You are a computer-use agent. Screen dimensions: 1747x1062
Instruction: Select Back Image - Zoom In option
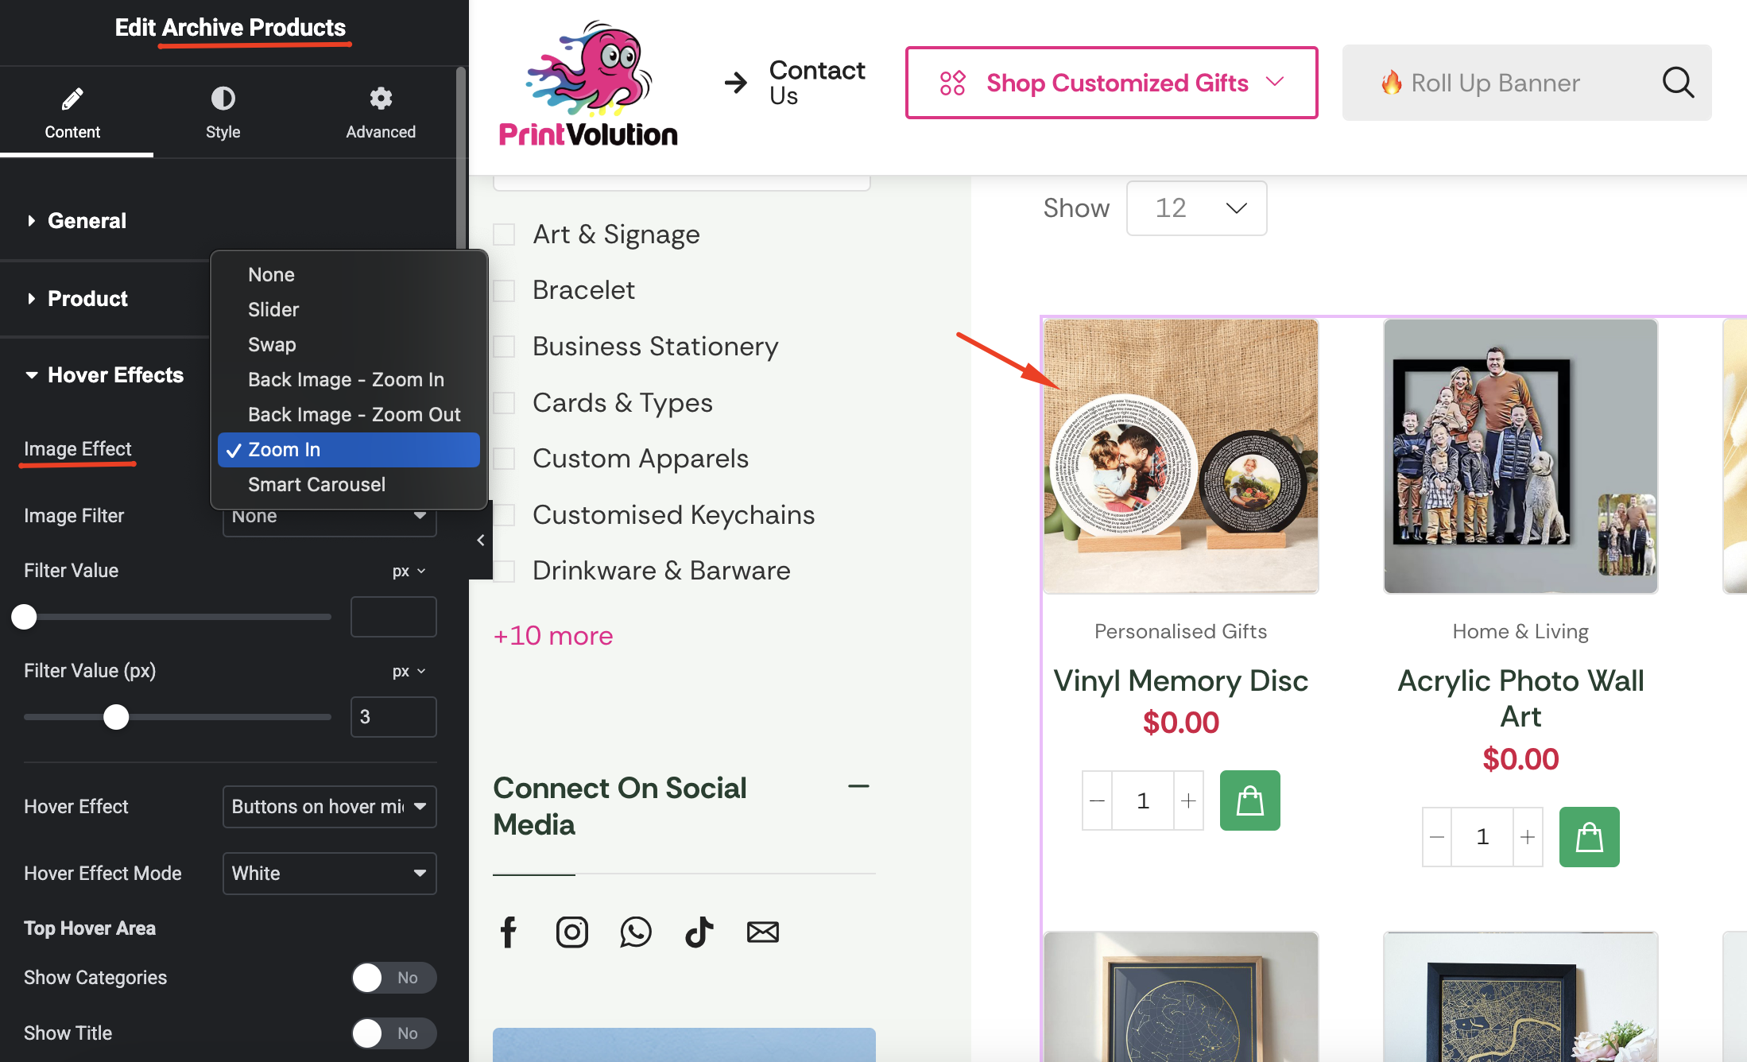348,379
